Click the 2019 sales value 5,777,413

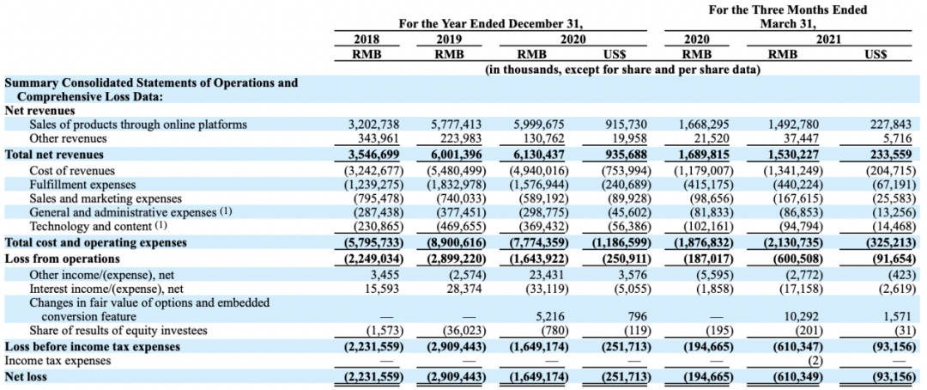[x=454, y=125]
